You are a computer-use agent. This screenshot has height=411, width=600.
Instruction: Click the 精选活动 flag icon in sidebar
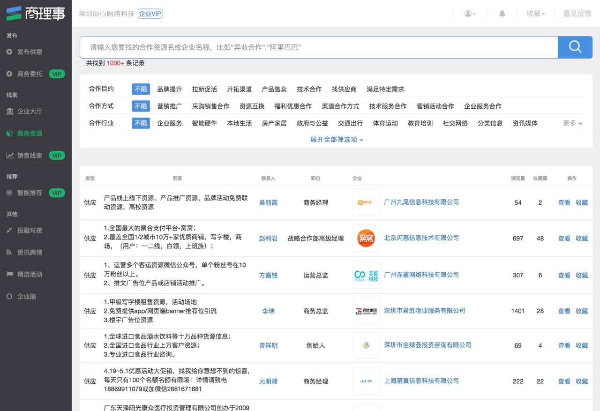coord(9,274)
